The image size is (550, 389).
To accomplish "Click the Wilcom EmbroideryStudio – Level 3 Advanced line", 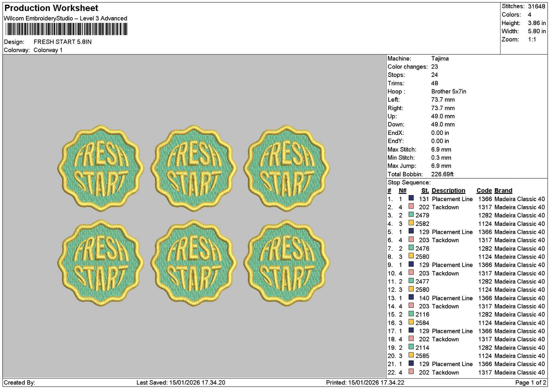I will point(65,18).
